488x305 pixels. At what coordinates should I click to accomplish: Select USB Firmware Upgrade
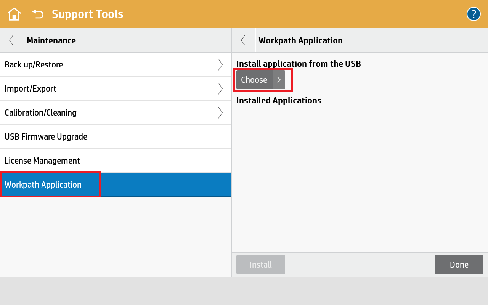click(x=46, y=136)
